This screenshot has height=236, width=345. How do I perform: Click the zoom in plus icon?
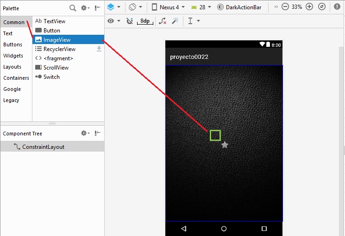(309, 7)
